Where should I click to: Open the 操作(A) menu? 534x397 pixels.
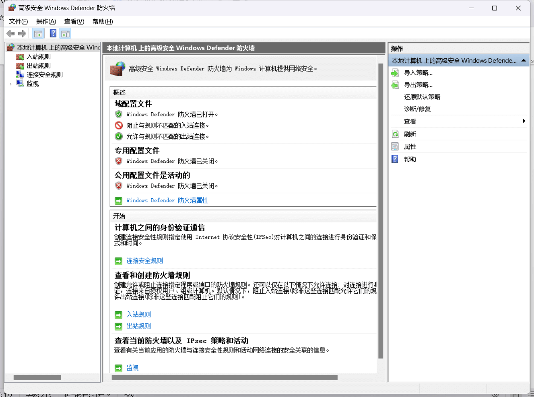pos(46,21)
